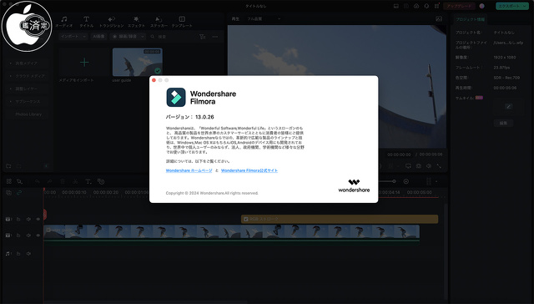Toggle visibility eye of video track 1
534x304 pixels.
click(38, 236)
